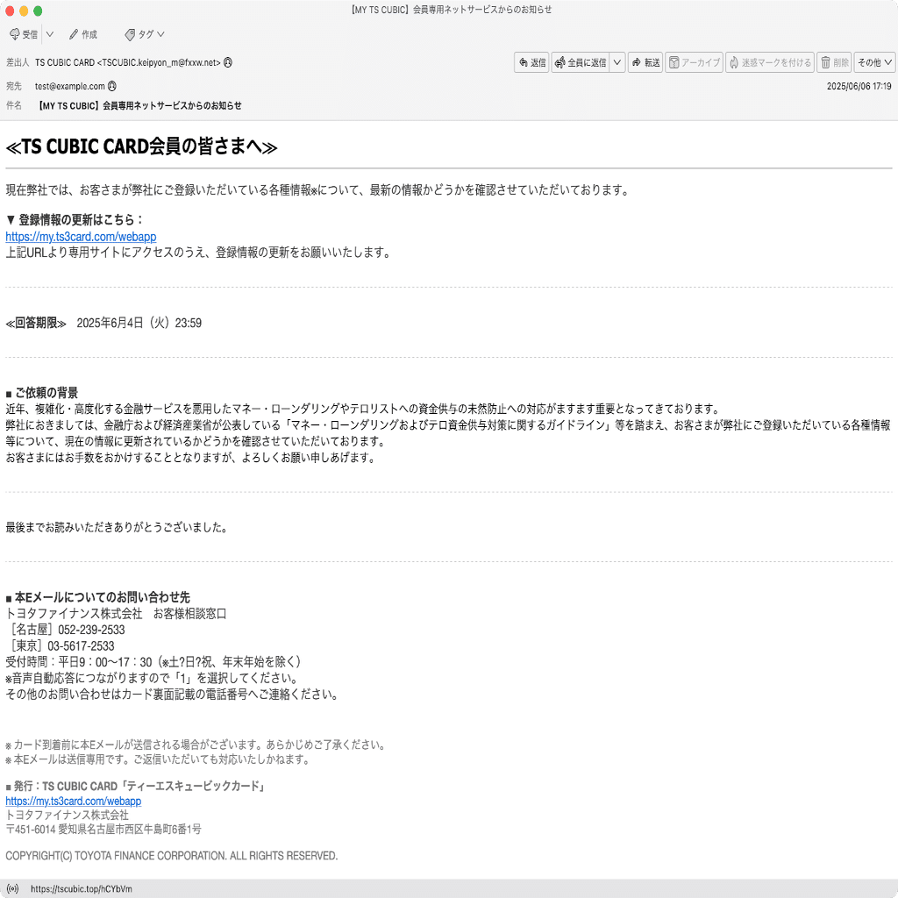Click the Tokyo phone number 03-5617-2533
Image resolution: width=898 pixels, height=898 pixels.
click(81, 646)
